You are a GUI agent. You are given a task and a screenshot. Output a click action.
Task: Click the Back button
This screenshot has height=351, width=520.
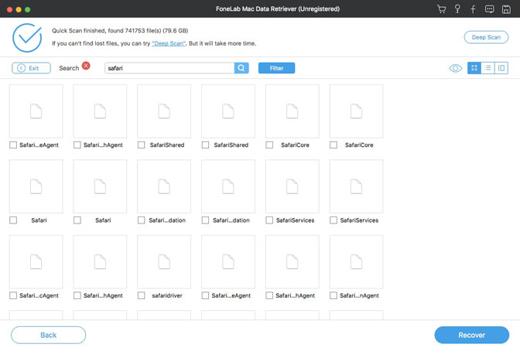[x=49, y=335]
